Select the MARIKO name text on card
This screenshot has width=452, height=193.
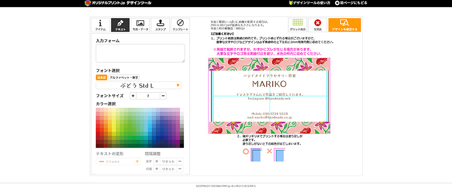(270, 84)
